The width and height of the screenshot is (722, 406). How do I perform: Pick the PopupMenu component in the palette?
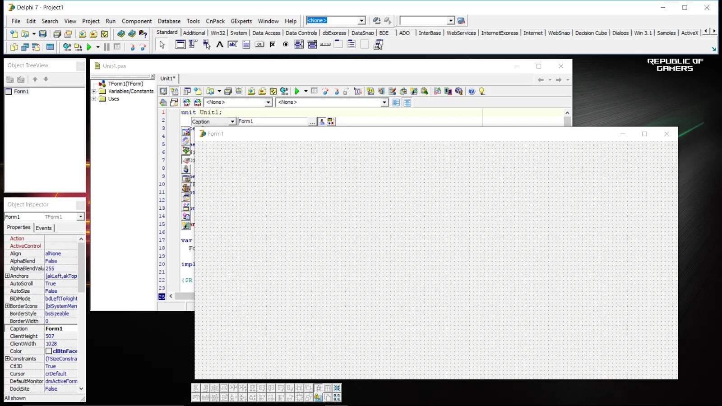(206, 44)
